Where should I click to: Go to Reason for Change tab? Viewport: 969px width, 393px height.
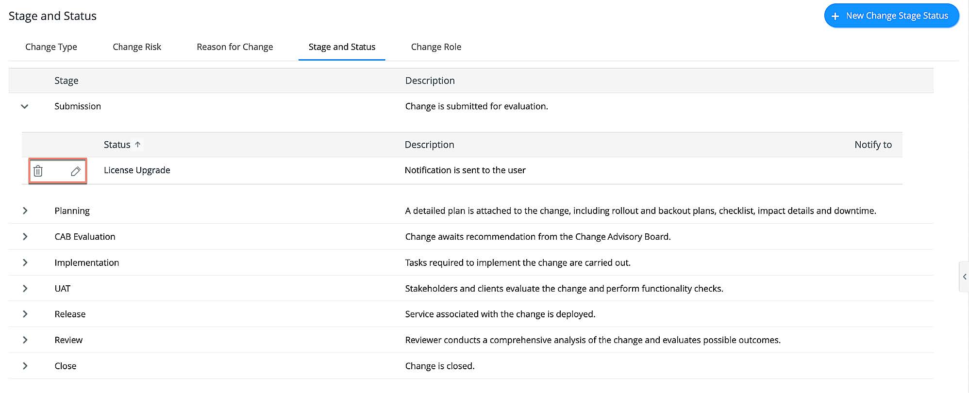[234, 47]
